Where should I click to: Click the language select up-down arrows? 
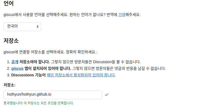pyautogui.click(x=38, y=27)
